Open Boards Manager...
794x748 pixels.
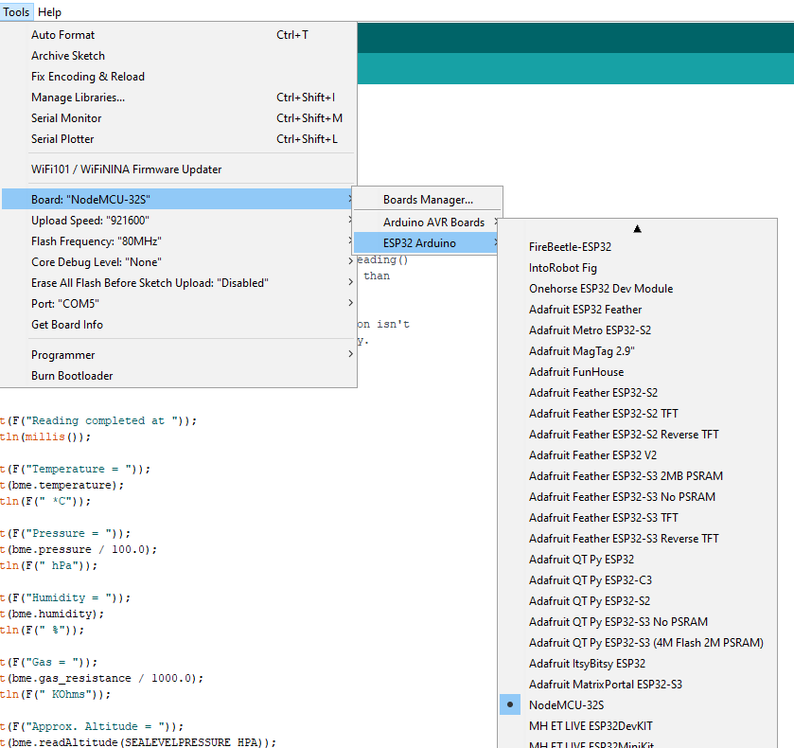coord(428,200)
